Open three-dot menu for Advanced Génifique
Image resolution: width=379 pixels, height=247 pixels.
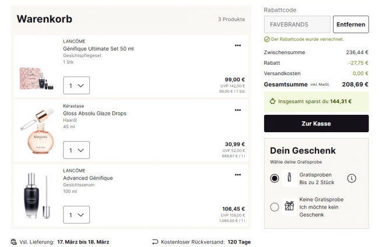tap(237, 174)
